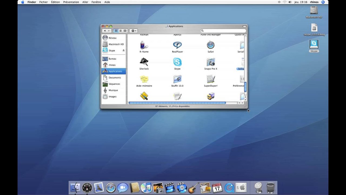Click the Finder icon in the Dock

tap(75, 187)
